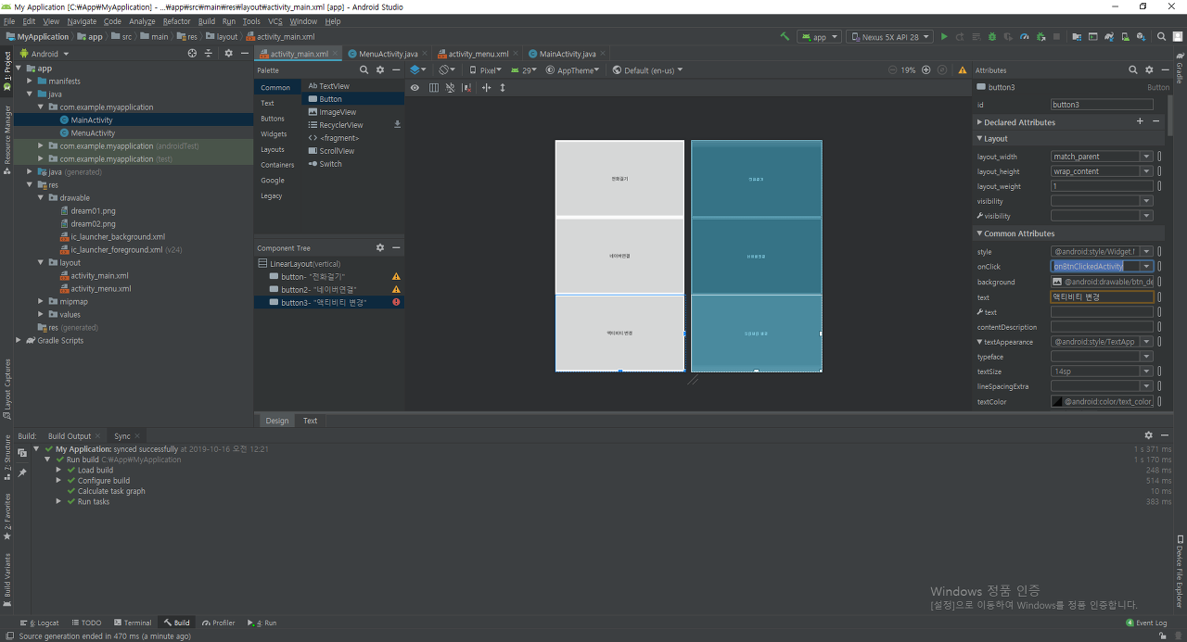Expand the manifests folder in project tree
Viewport: 1187px width, 642px height.
click(31, 81)
